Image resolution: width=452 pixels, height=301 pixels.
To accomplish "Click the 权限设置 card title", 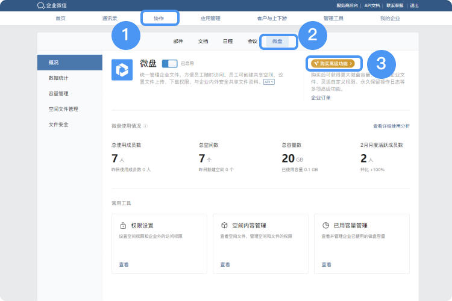I will pyautogui.click(x=142, y=226).
